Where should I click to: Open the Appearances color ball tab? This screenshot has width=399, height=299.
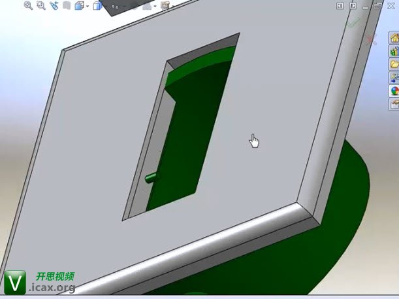[x=394, y=91]
